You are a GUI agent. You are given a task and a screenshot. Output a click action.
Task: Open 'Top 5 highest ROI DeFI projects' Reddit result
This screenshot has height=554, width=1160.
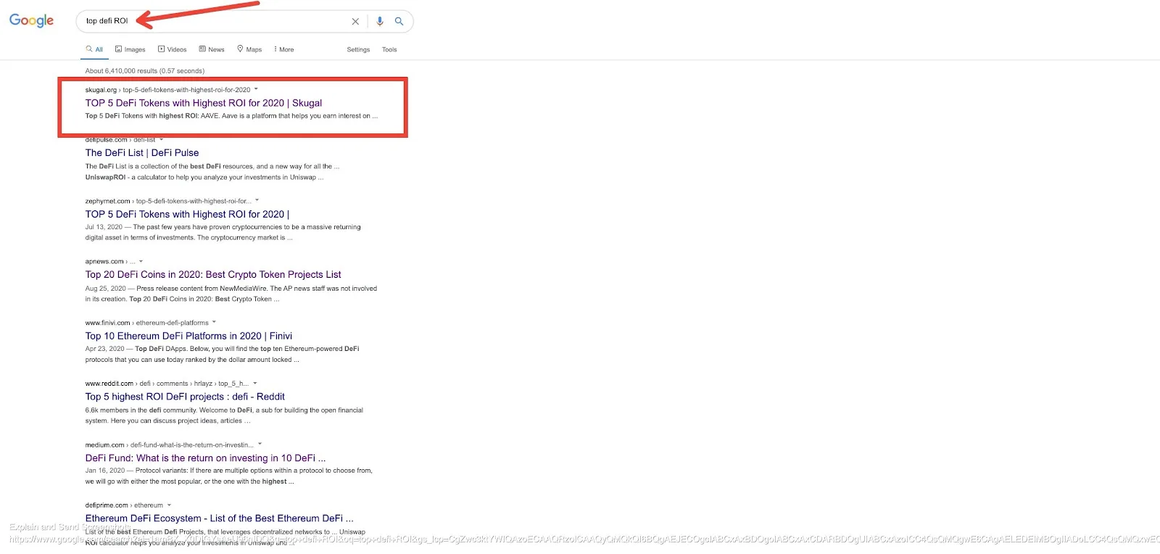coord(185,397)
